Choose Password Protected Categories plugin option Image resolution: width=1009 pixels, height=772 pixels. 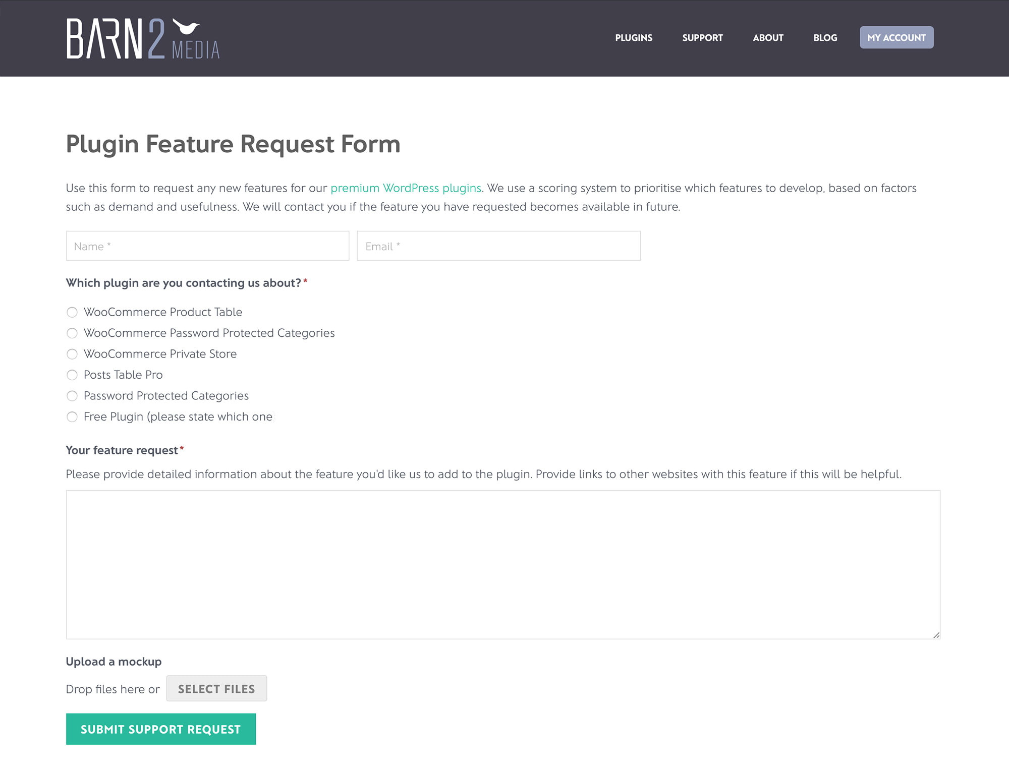(72, 396)
